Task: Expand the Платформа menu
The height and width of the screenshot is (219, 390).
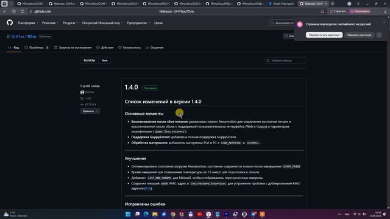Action: pos(28,23)
